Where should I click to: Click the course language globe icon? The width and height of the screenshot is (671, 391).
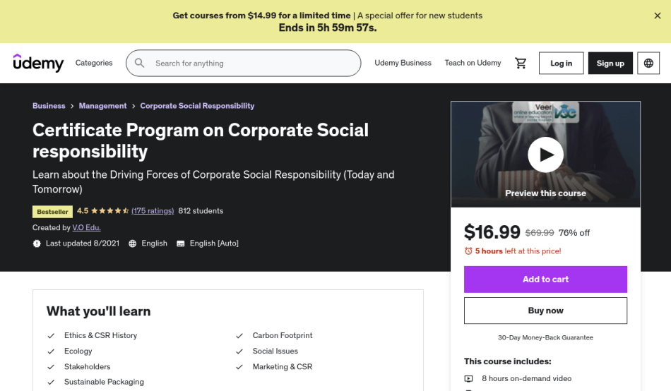coord(133,243)
